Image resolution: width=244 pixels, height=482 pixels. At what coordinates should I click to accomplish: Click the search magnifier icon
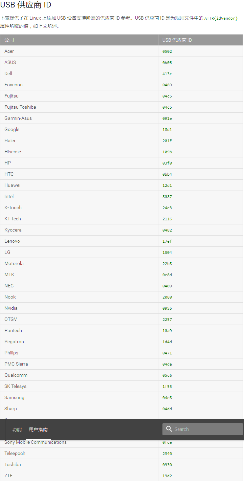[x=169, y=429]
